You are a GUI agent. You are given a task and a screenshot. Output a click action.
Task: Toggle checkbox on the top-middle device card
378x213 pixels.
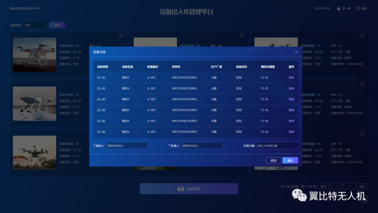241,35
